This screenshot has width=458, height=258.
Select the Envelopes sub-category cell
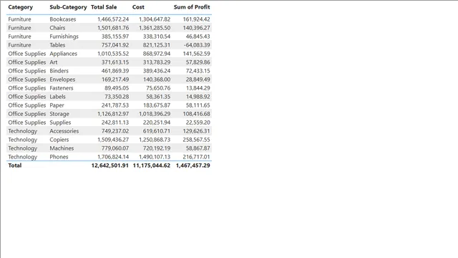click(62, 80)
